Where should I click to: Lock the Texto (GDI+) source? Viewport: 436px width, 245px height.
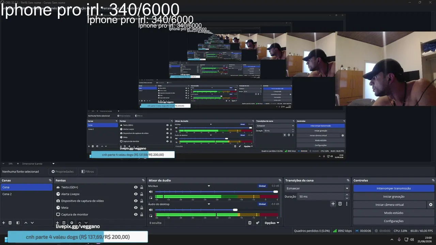pyautogui.click(x=142, y=187)
